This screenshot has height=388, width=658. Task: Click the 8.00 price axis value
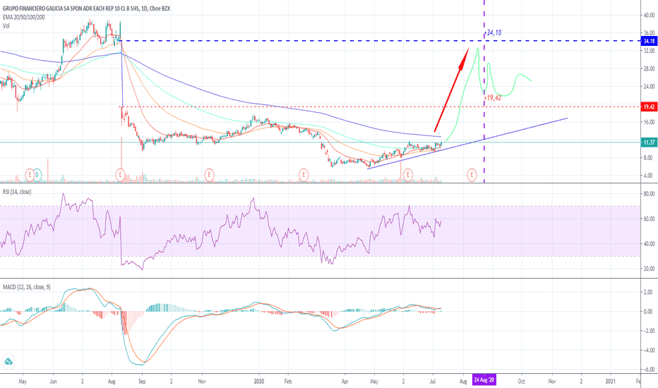tap(649, 158)
